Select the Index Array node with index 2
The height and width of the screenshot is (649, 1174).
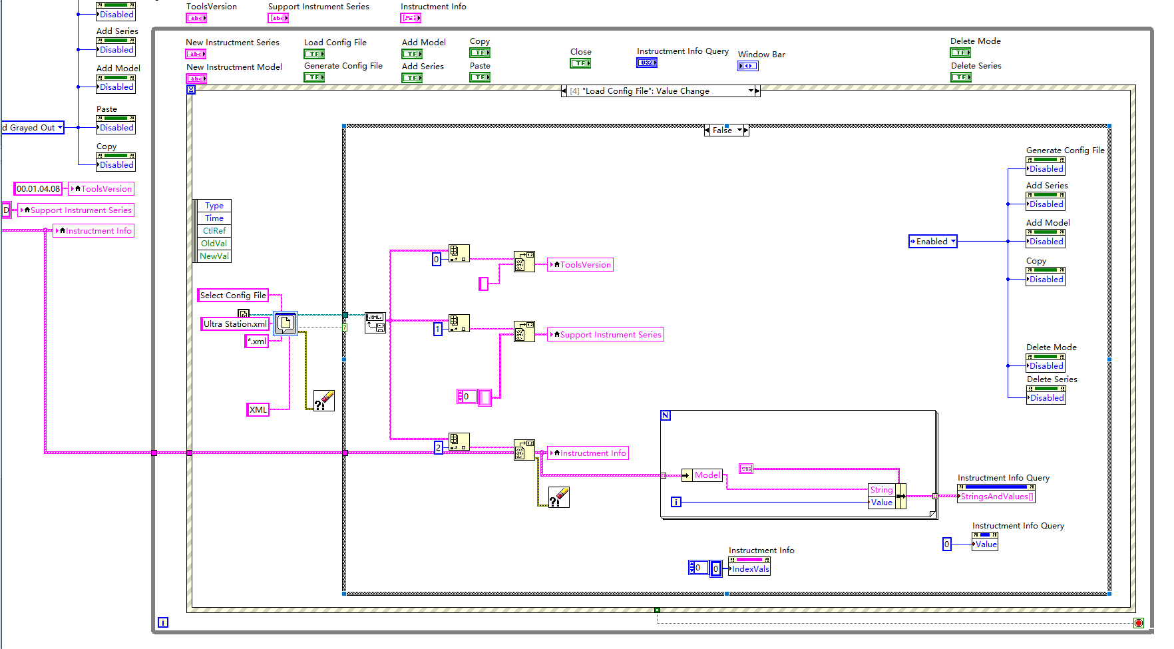pyautogui.click(x=459, y=442)
